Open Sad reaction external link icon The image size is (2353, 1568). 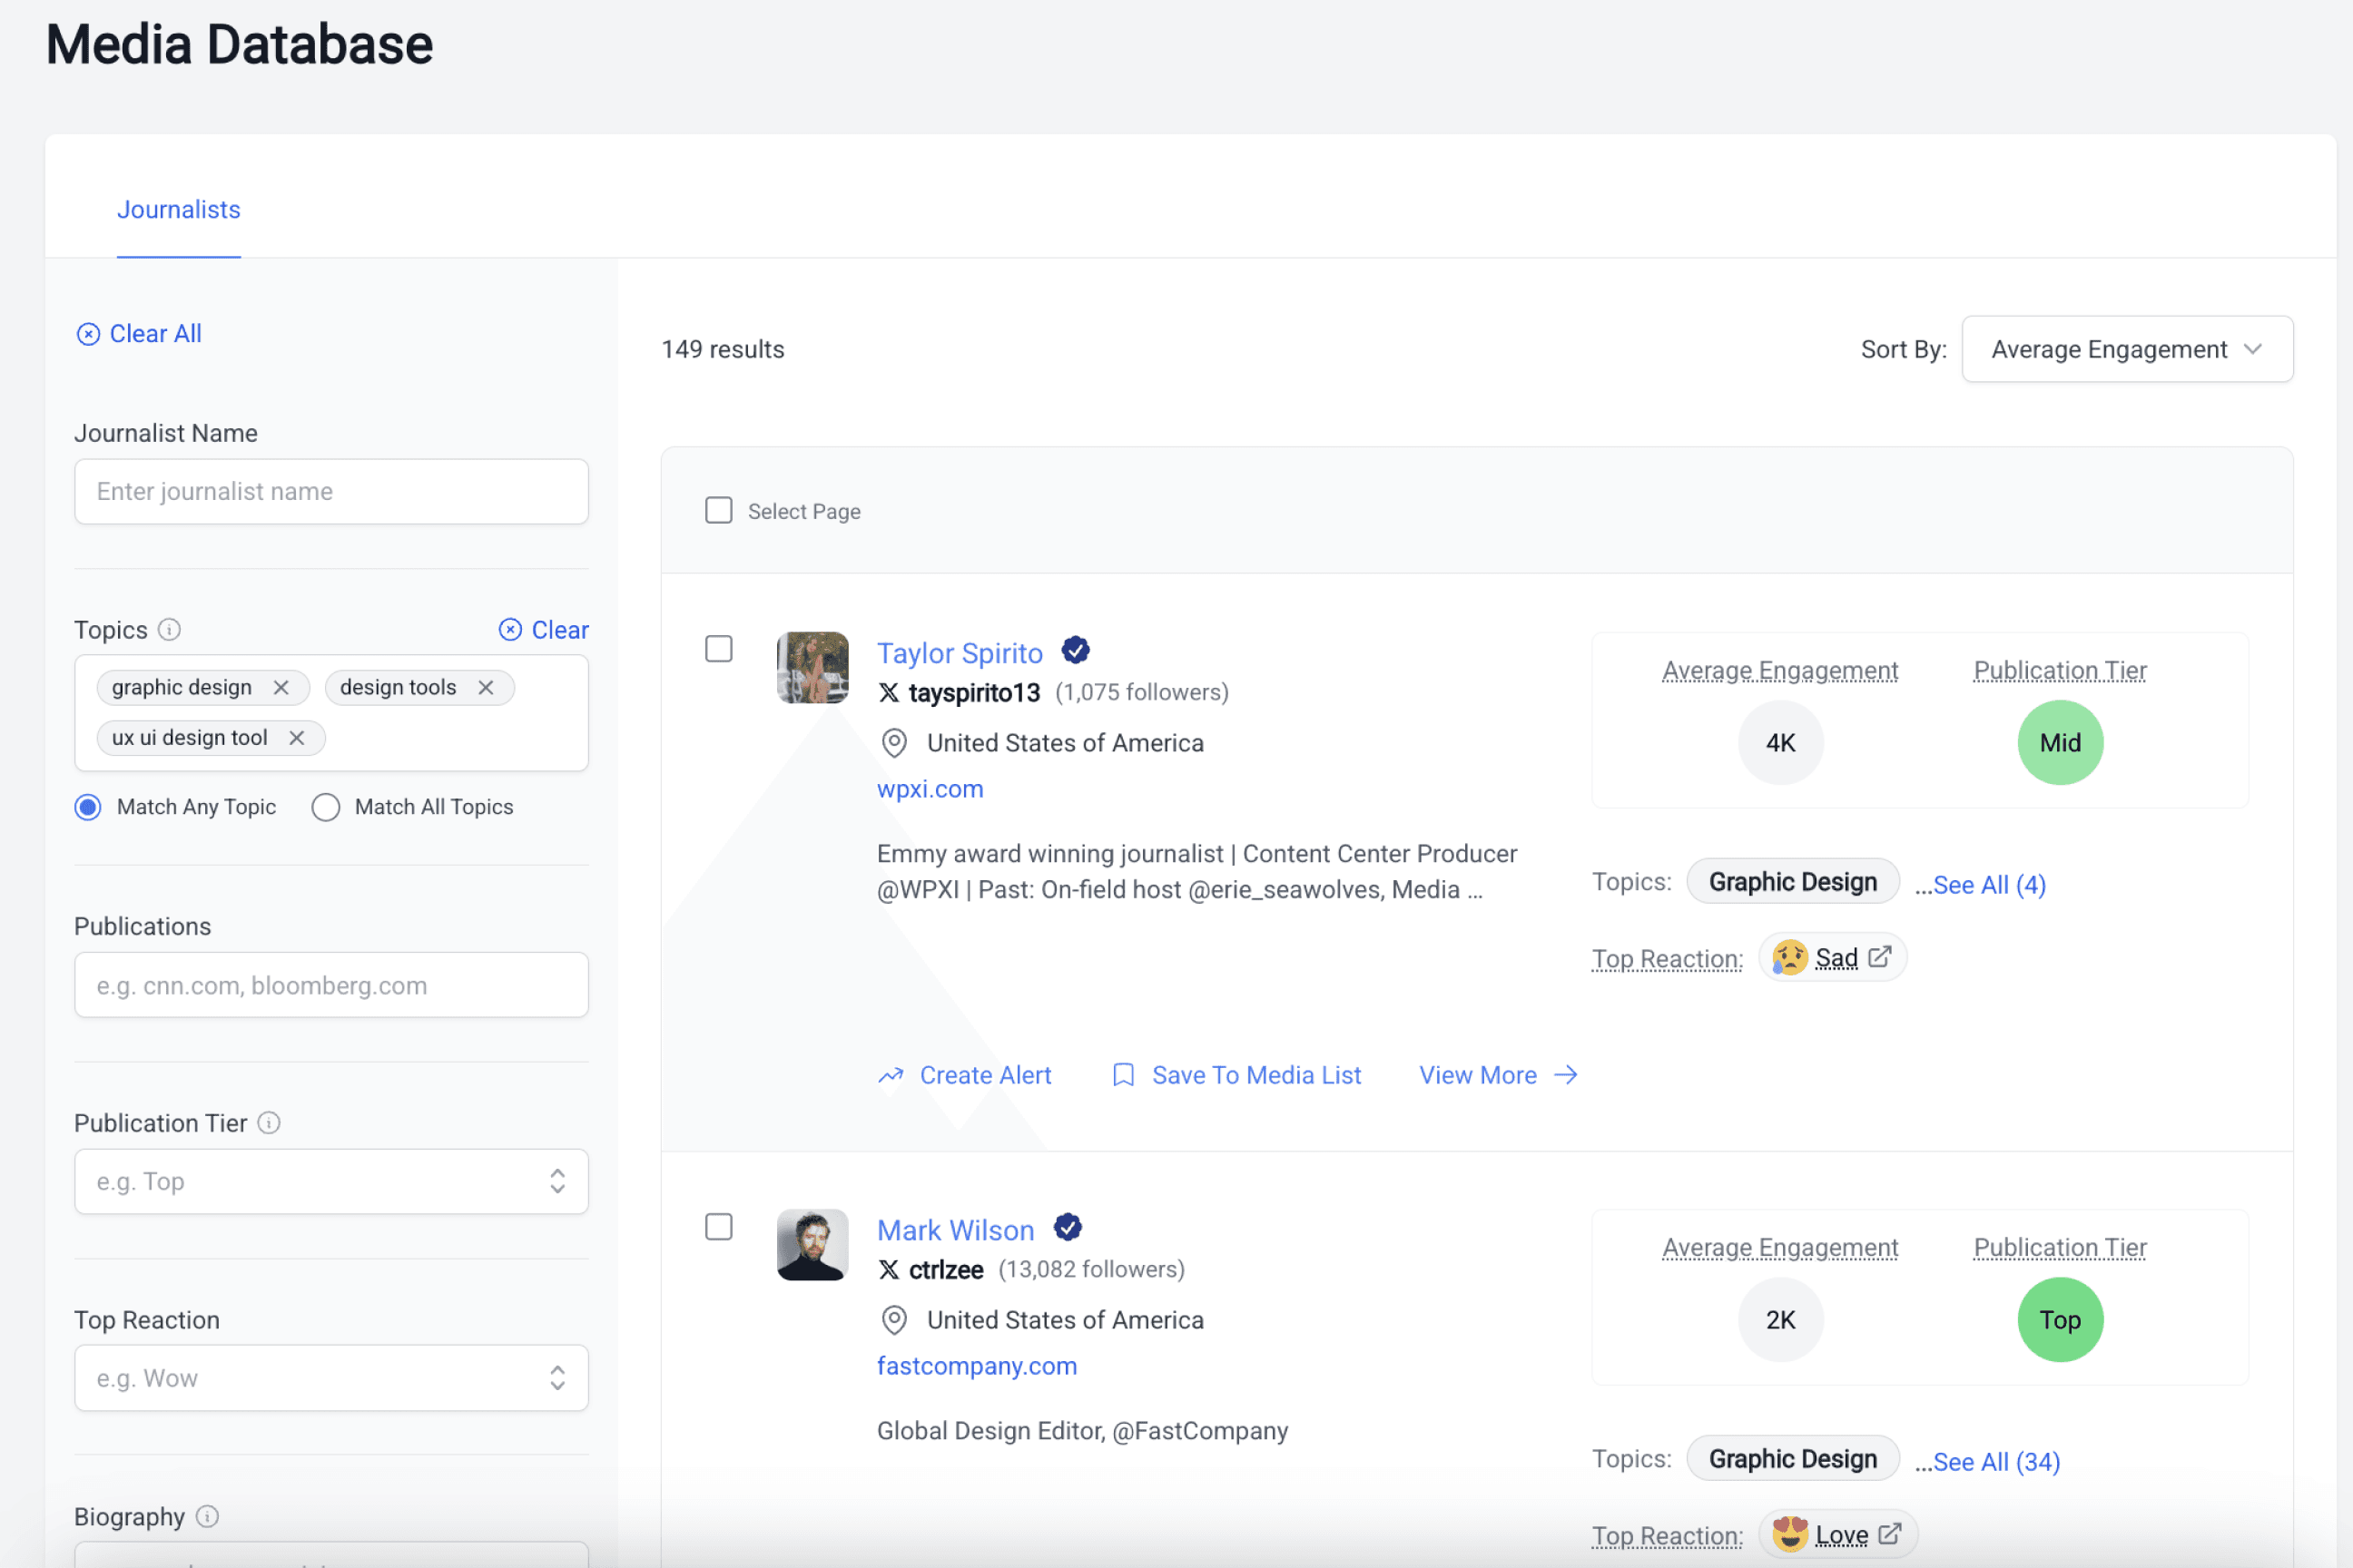[x=1880, y=957]
